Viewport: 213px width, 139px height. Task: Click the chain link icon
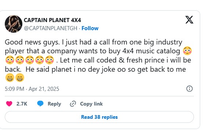point(73,104)
